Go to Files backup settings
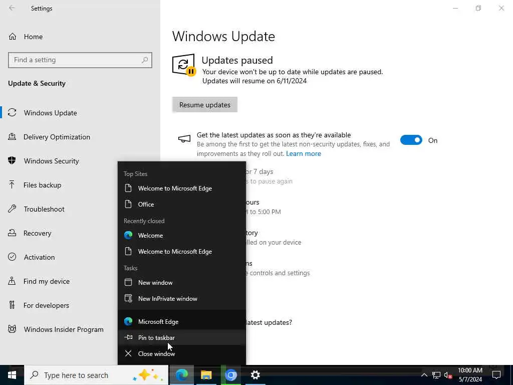This screenshot has width=513, height=385. 42,185
